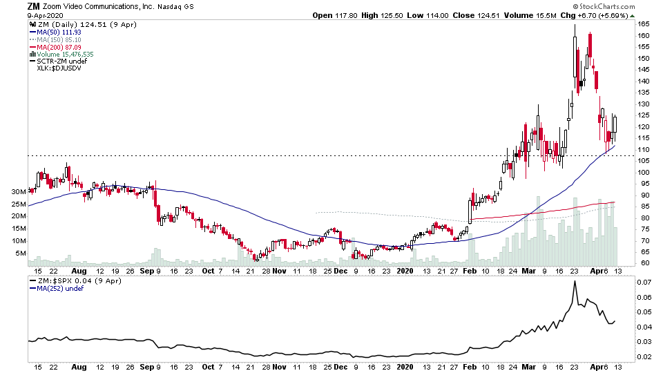The image size is (663, 373).
Task: Click the Sep label on the price chart axis
Action: (147, 271)
